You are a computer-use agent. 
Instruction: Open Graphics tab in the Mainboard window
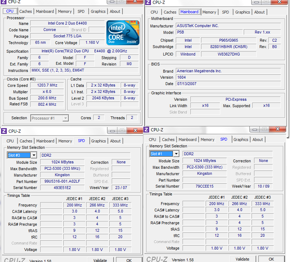(243, 12)
